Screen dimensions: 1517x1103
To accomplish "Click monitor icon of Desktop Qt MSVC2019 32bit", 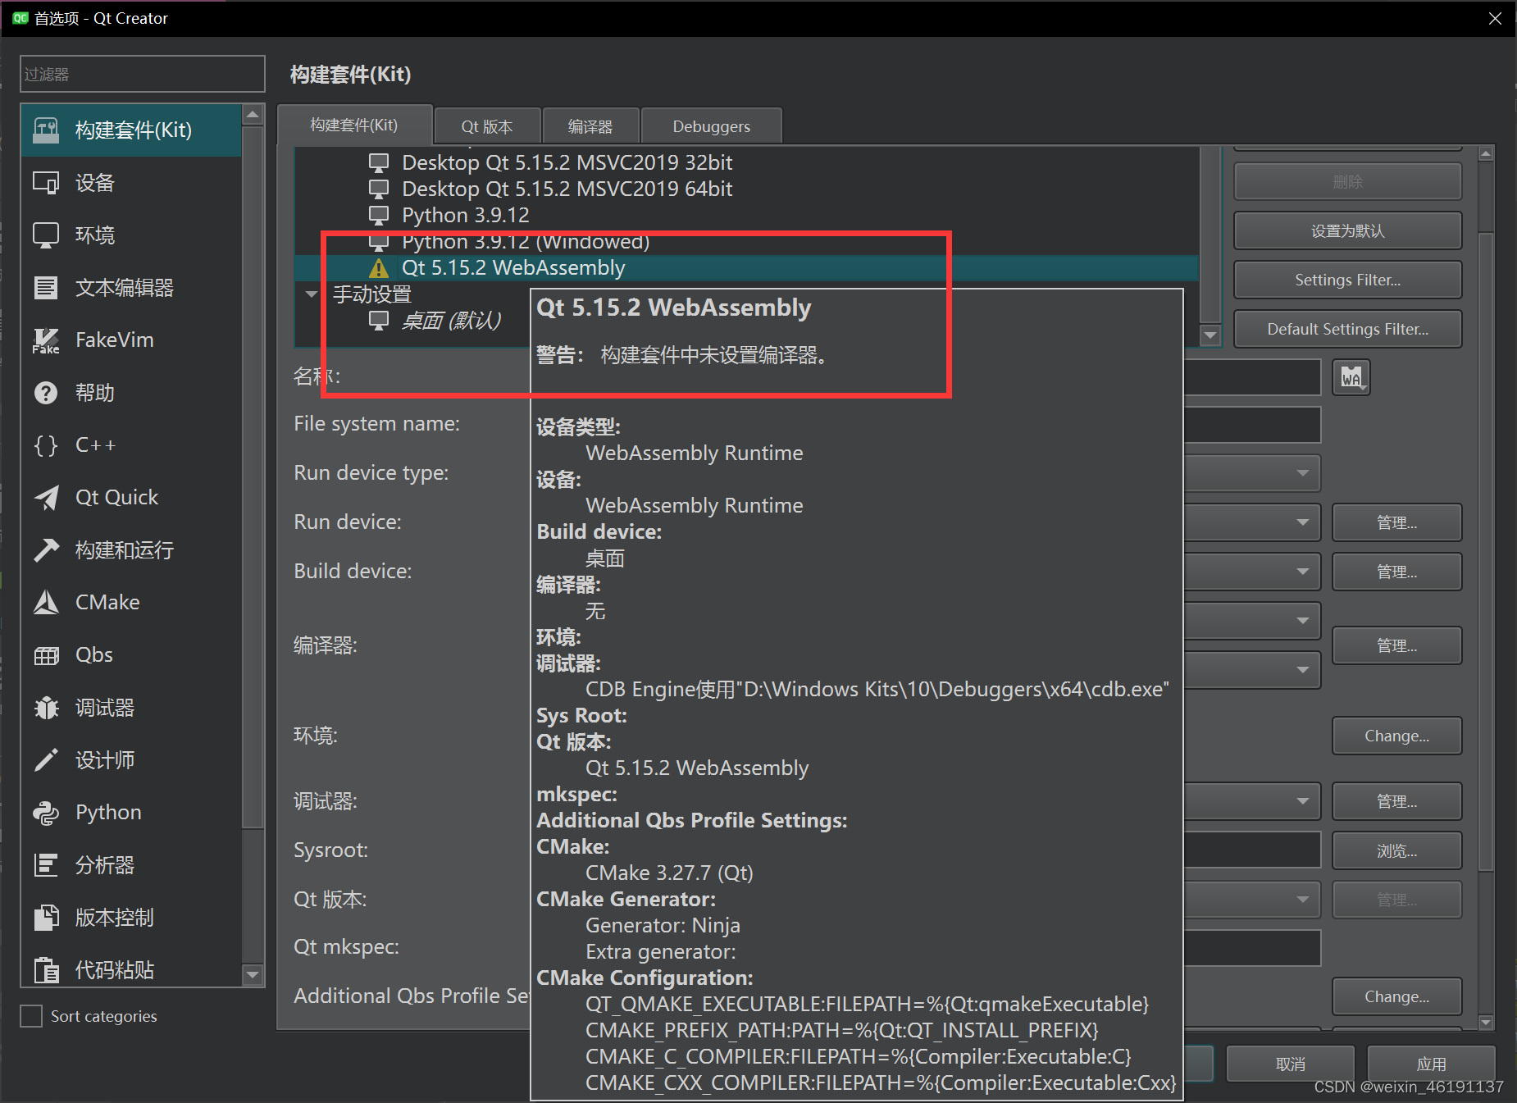I will click(x=378, y=163).
